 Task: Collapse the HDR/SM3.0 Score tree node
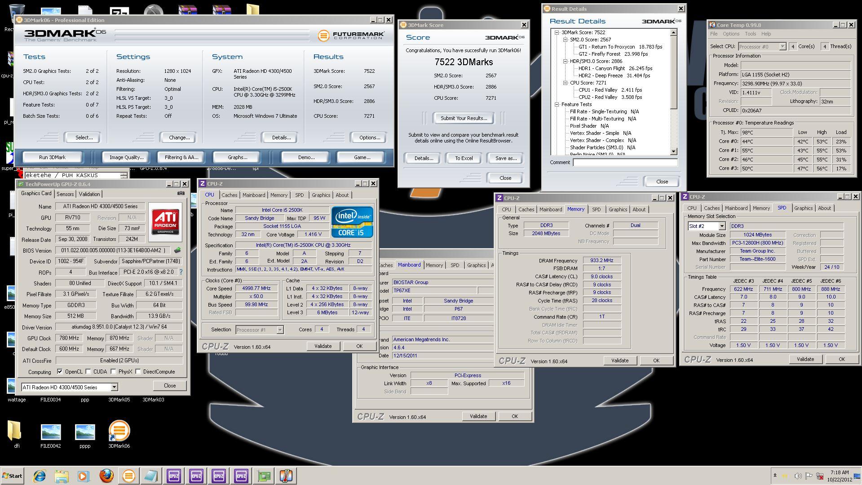(565, 61)
